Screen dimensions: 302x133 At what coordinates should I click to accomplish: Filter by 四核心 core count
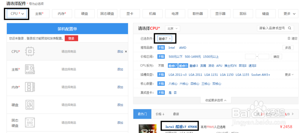coord(195,84)
